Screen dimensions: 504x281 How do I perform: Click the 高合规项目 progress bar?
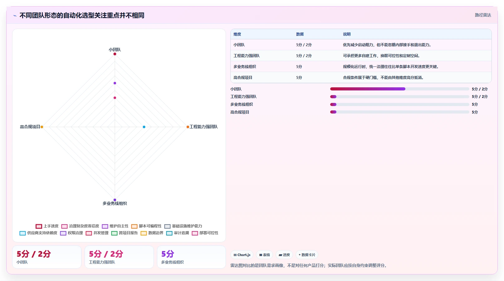[400, 112]
